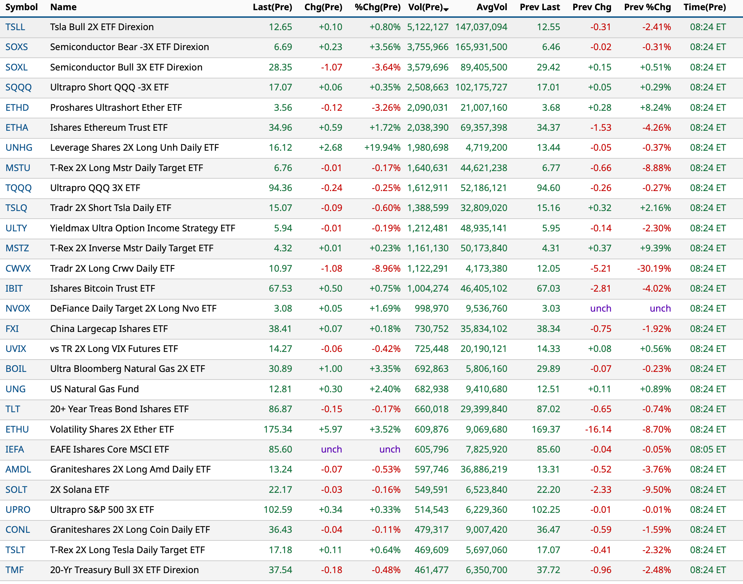Sort table by Symbol column header
Viewport: 743px width, 584px height.
[21, 7]
